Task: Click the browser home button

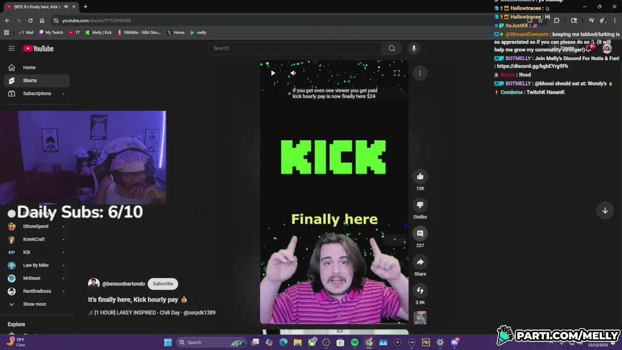Action: (x=42, y=20)
